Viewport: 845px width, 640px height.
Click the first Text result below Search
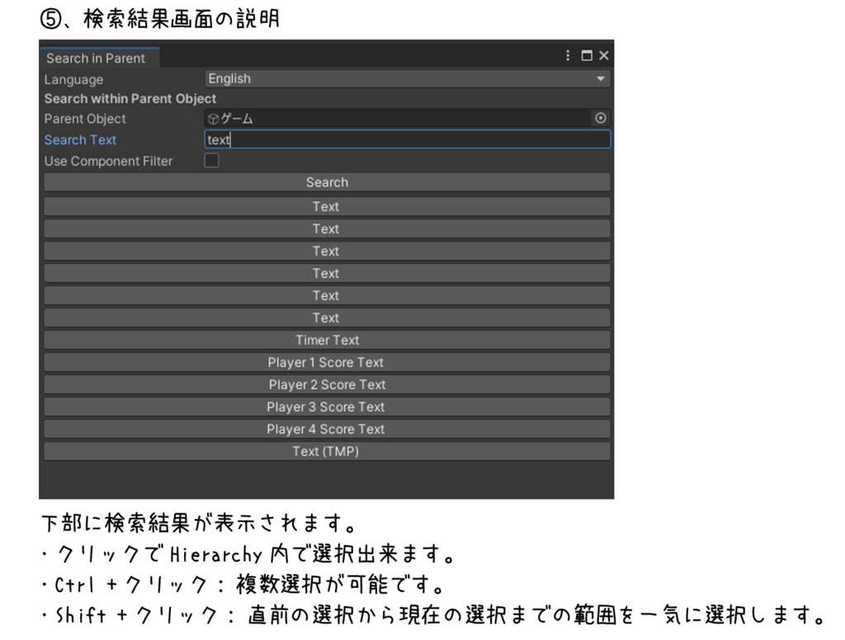pos(325,206)
